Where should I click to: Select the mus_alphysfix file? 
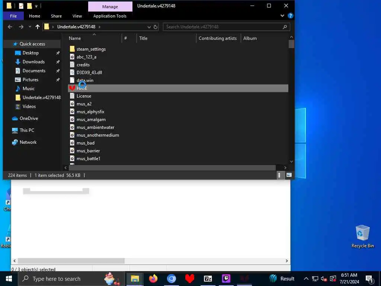90,112
